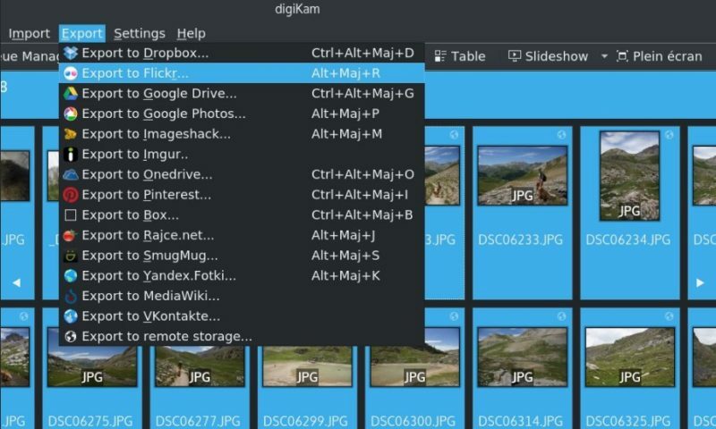The image size is (716, 429).
Task: Click the Google Drive triangle icon
Action: [x=71, y=94]
